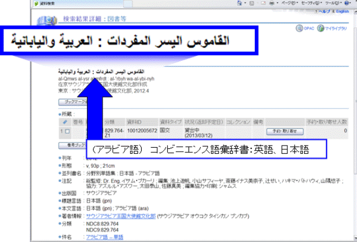Click the ブックマーク button under the title
The height and width of the screenshot is (242, 357).
pyautogui.click(x=73, y=102)
